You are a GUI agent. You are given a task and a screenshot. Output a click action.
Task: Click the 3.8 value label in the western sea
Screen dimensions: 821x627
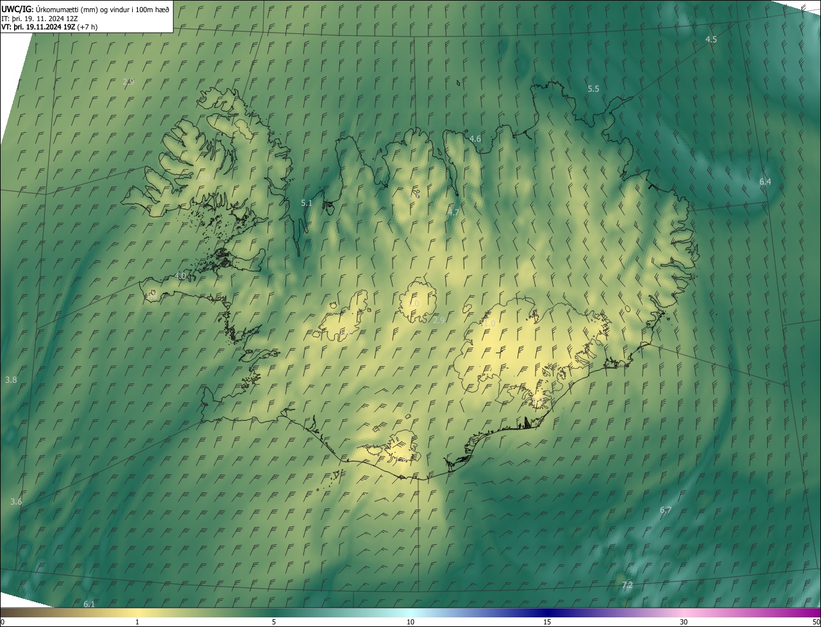(x=11, y=380)
